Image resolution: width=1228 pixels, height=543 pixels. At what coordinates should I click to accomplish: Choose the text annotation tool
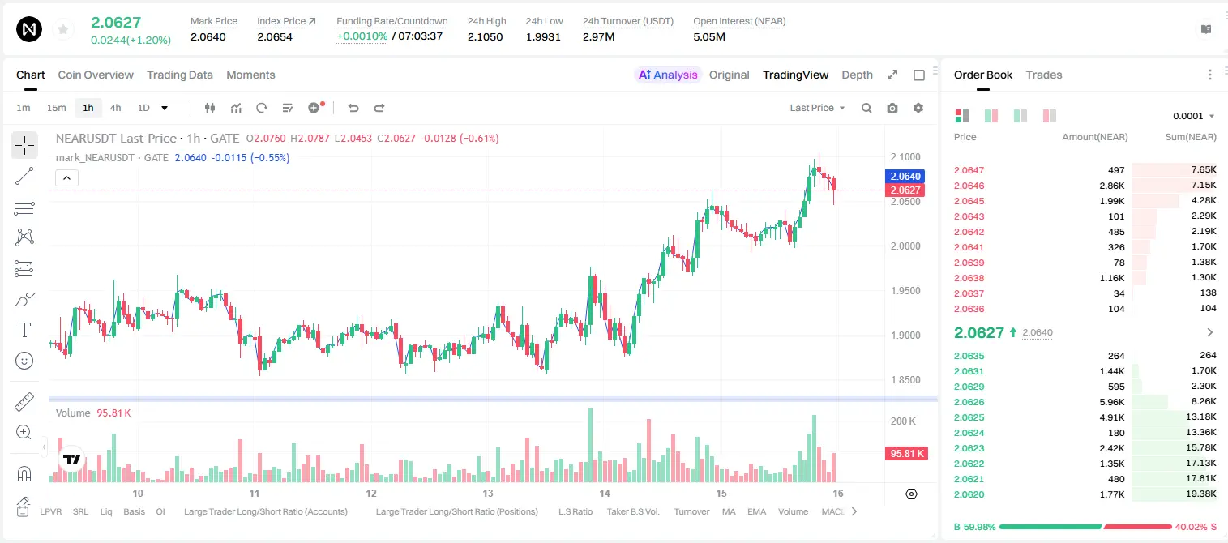(24, 330)
